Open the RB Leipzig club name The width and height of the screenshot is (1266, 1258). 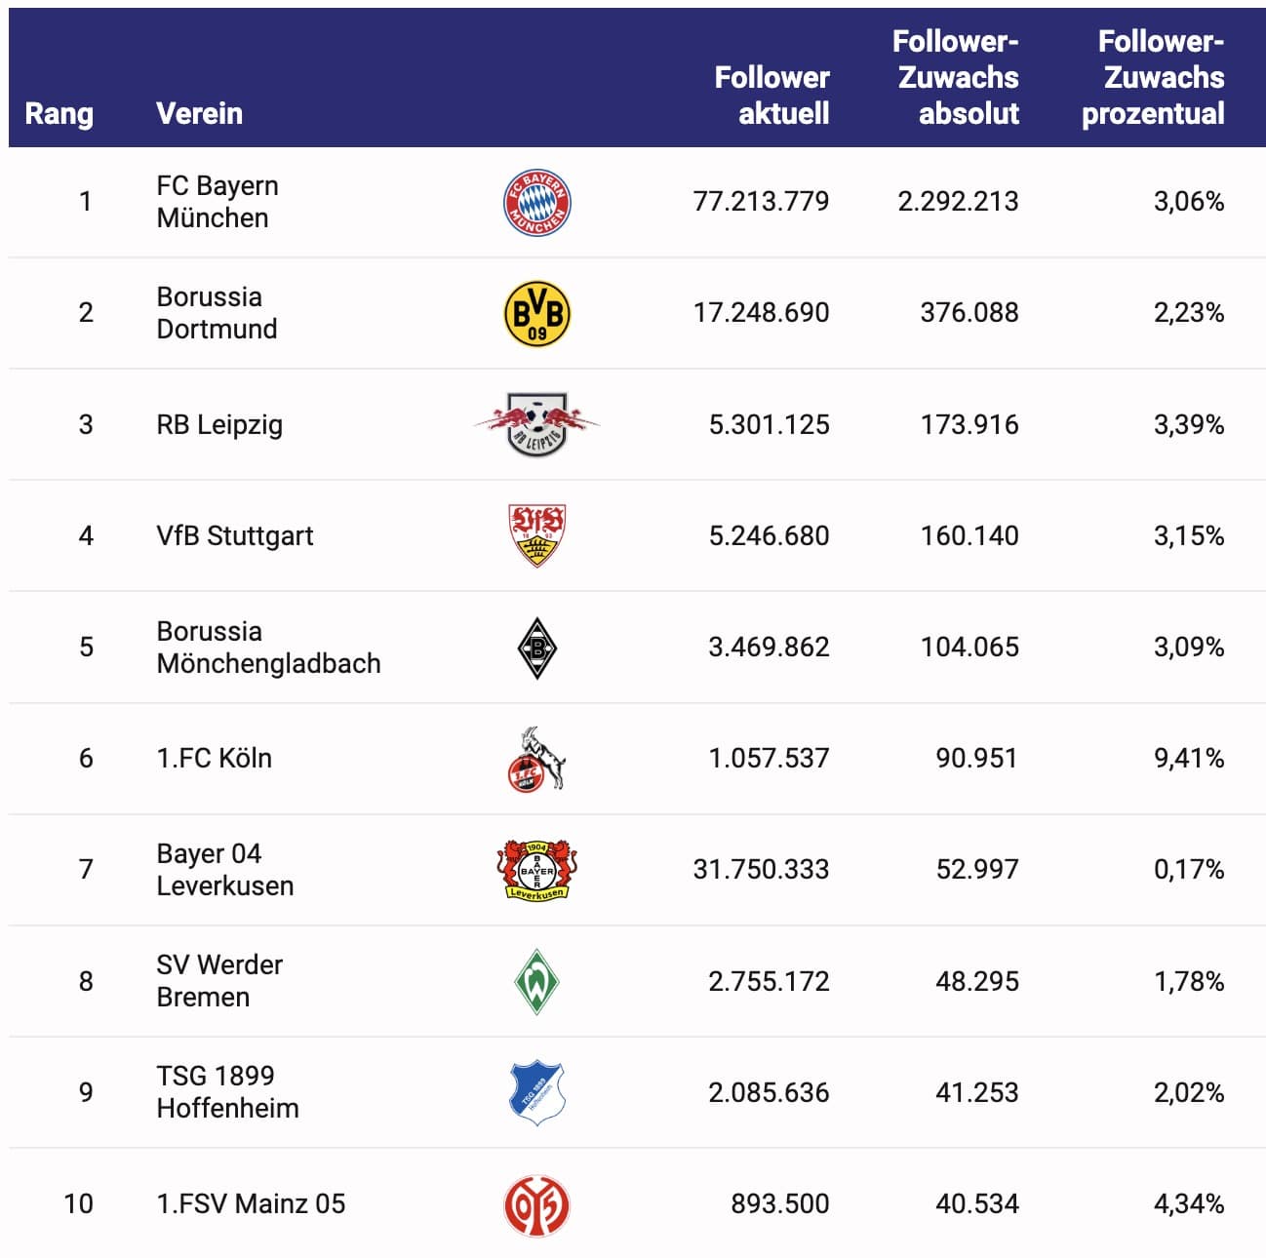(219, 424)
